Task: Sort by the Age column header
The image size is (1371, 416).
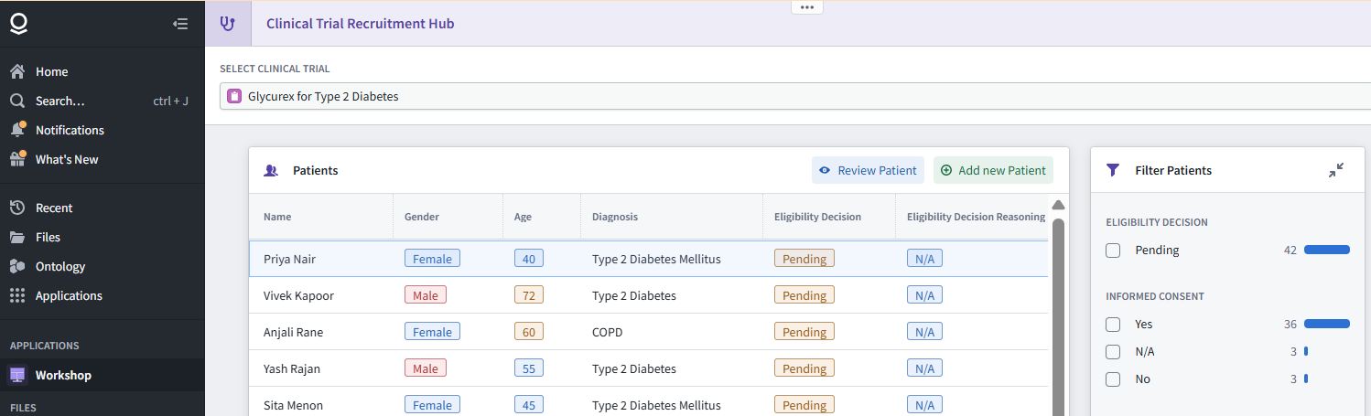Action: point(542,217)
